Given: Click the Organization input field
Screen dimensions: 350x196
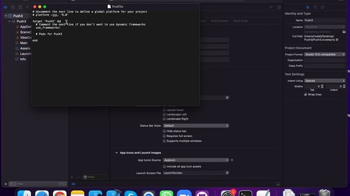Looking at the screenshot, I should (x=324, y=60).
